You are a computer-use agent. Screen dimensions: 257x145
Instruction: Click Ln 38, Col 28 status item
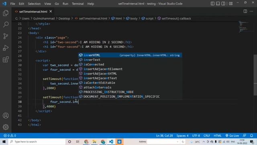(164, 136)
